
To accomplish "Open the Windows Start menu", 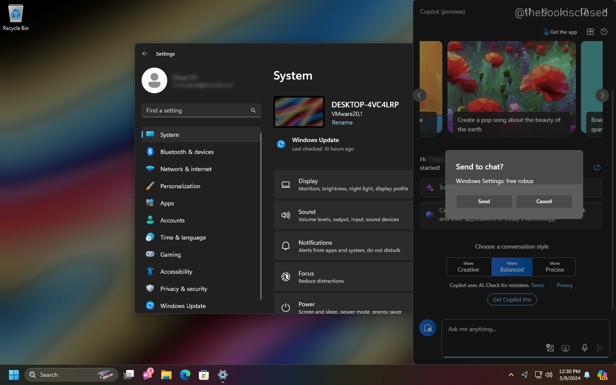I will pos(14,375).
